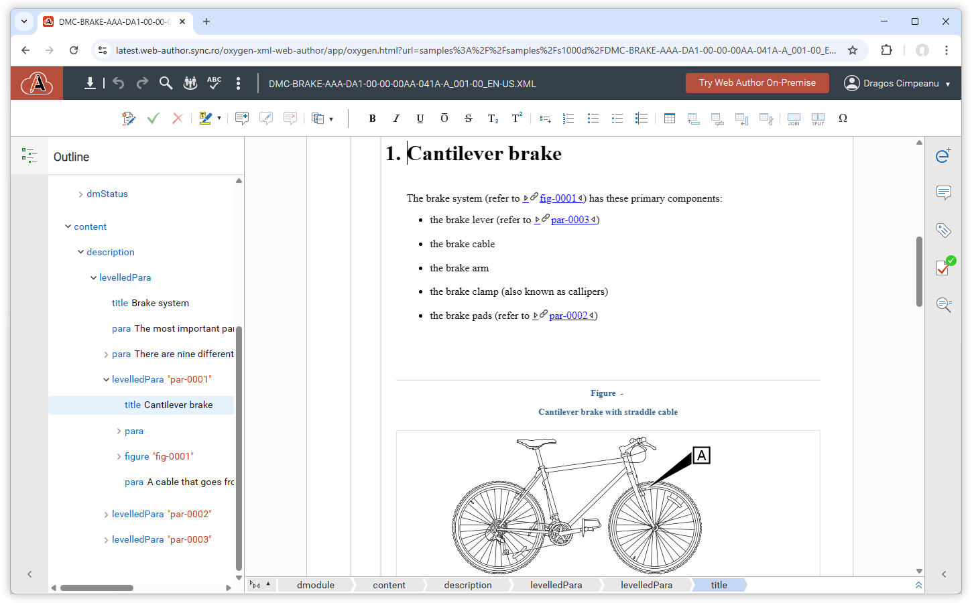
Task: Insert a table into the document
Action: pos(669,118)
